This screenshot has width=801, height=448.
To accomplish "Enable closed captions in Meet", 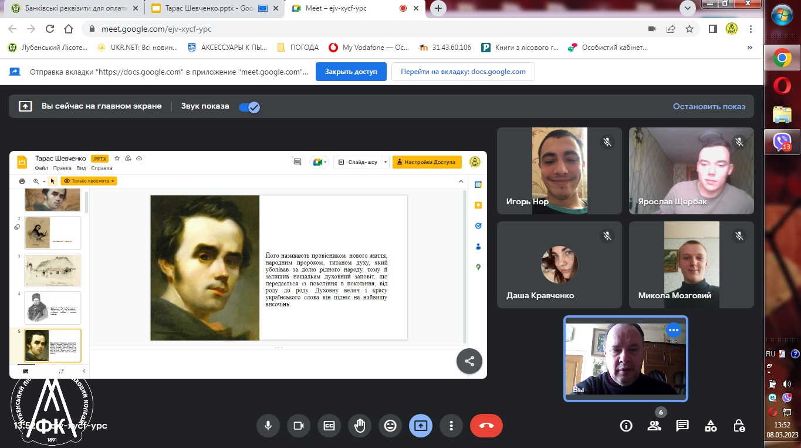I will [329, 426].
